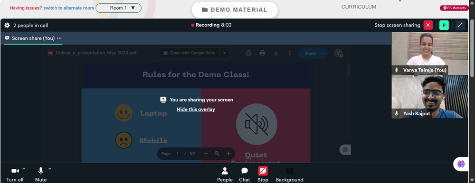
Task: Click switch to alternate room link
Action: (68, 8)
